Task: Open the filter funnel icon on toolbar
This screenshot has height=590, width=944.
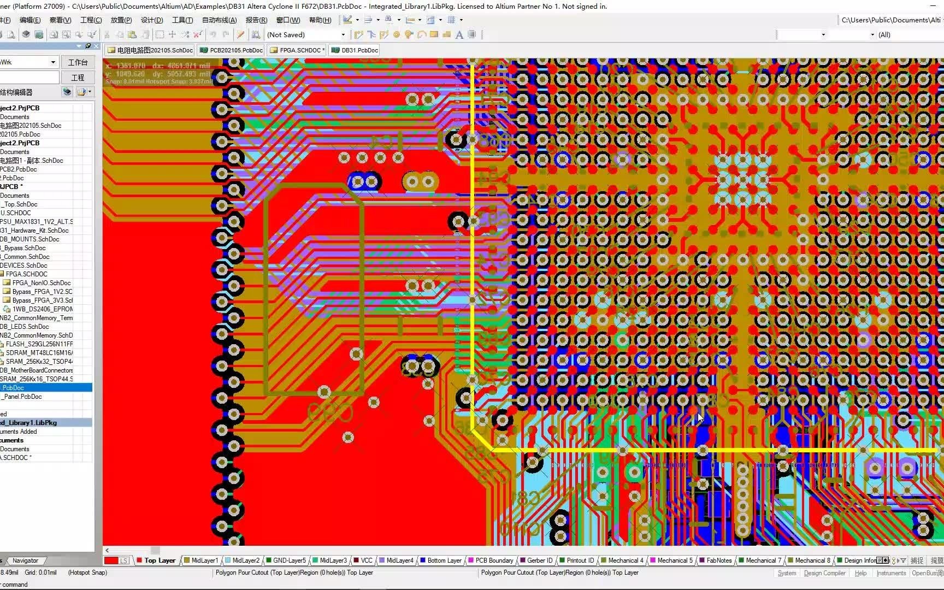Action: point(368,21)
